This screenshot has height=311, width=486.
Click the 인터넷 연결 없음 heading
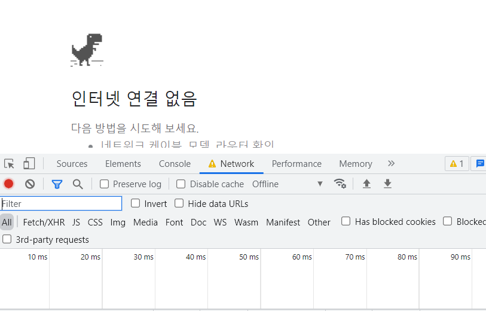click(x=134, y=99)
